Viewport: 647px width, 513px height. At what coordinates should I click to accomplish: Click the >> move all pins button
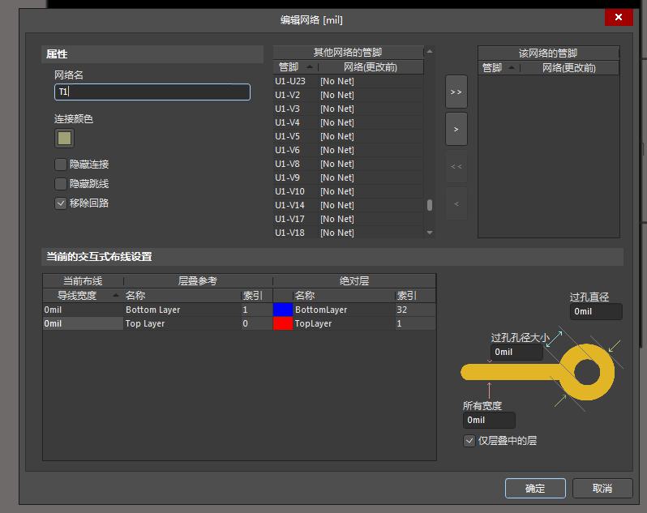(x=456, y=92)
